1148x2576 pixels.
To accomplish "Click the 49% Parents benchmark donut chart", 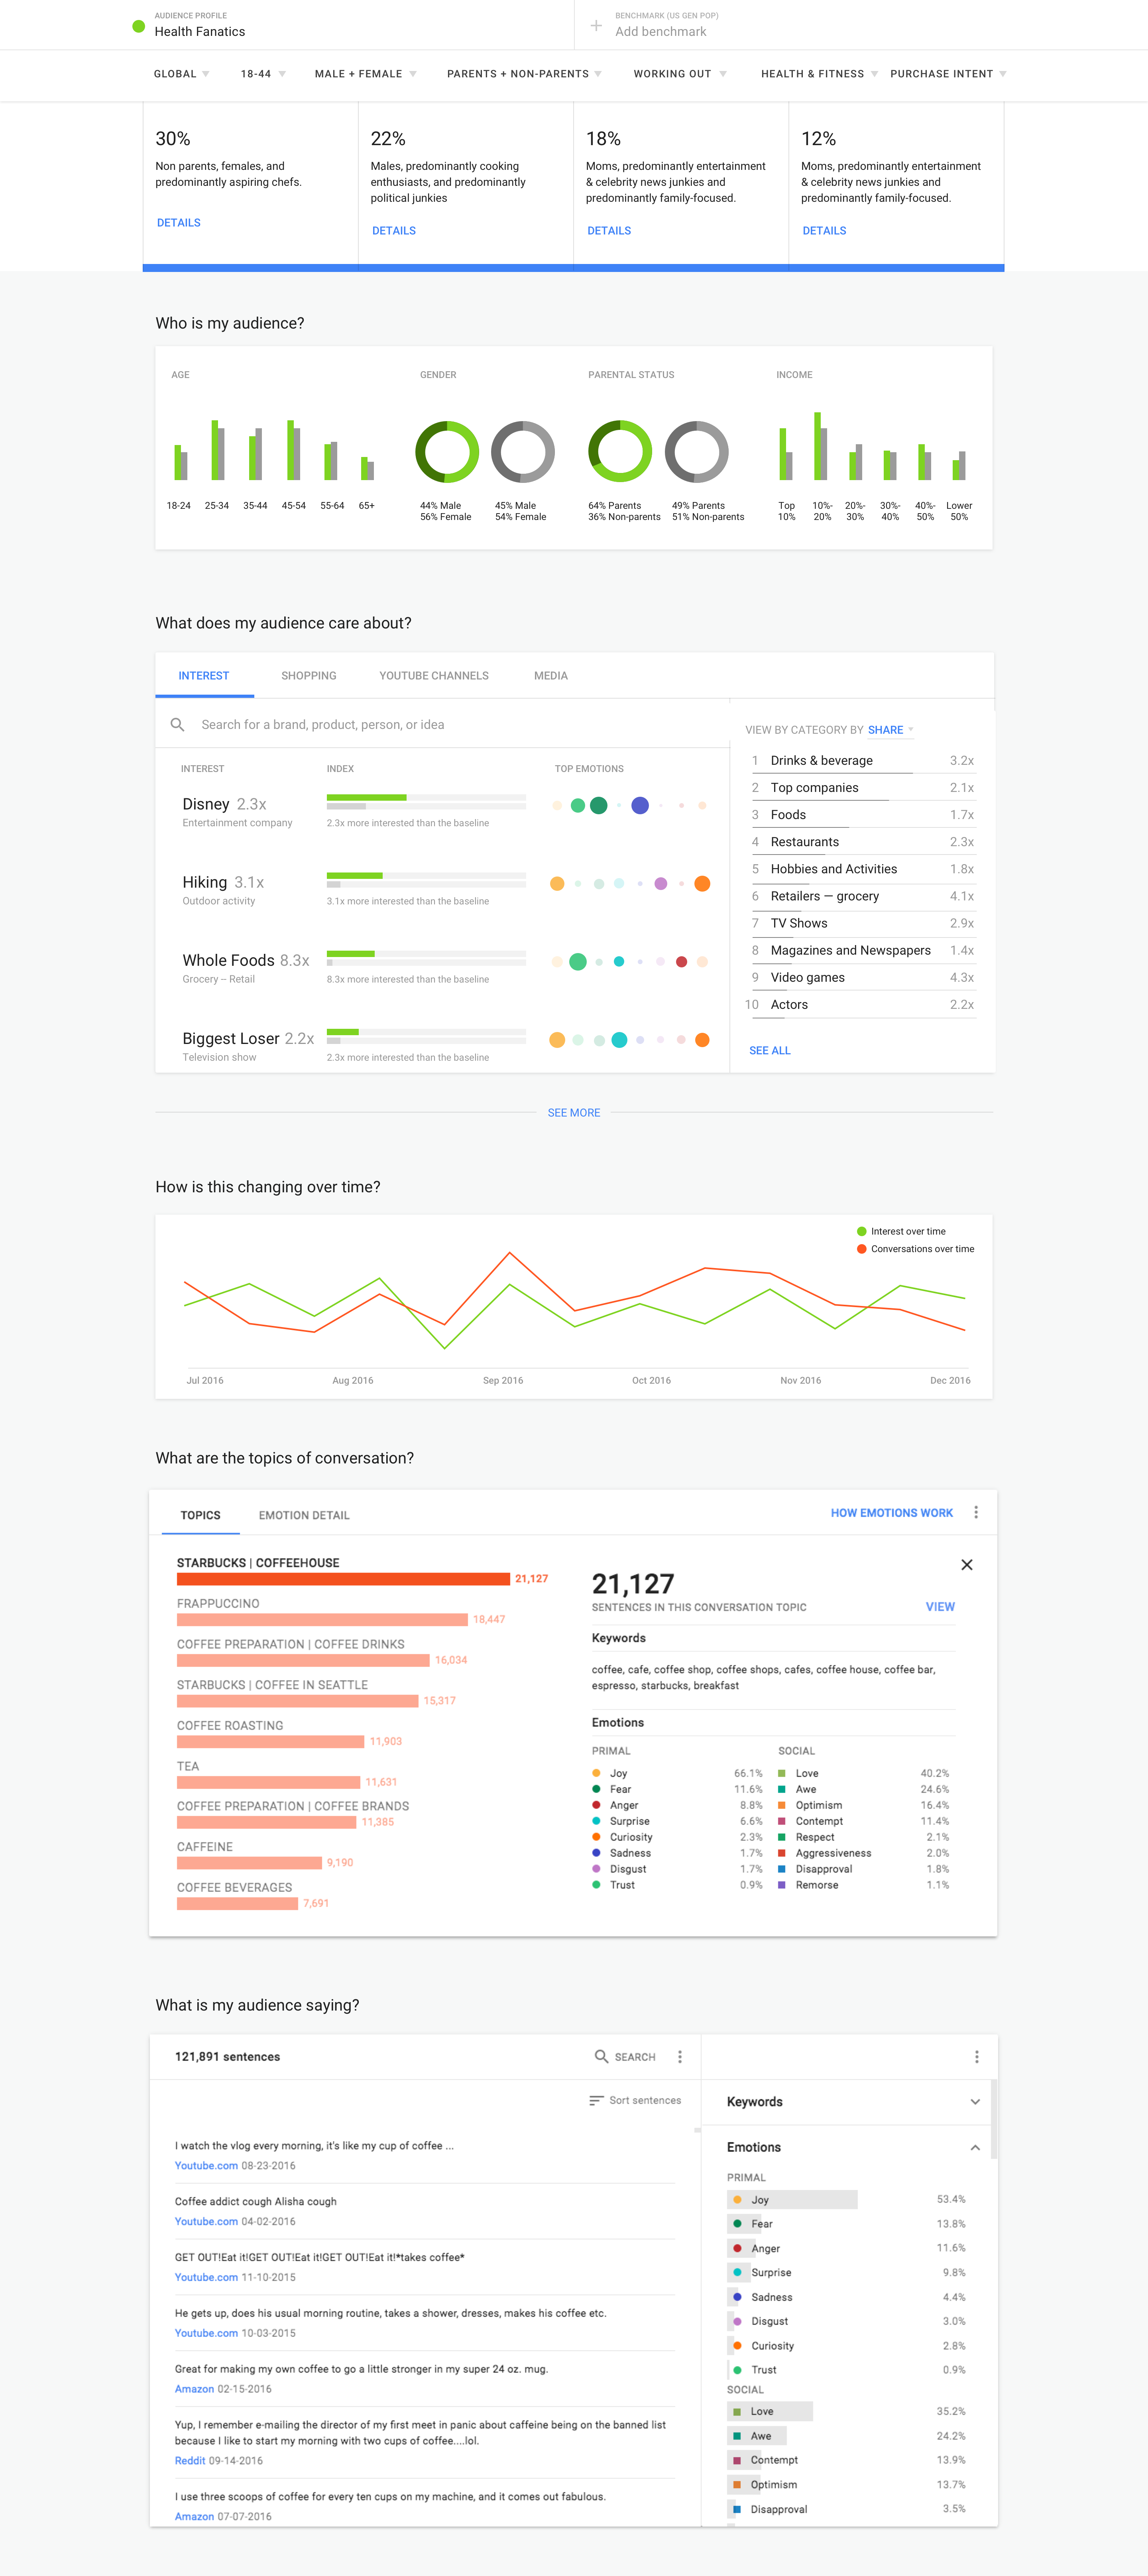I will 697,452.
